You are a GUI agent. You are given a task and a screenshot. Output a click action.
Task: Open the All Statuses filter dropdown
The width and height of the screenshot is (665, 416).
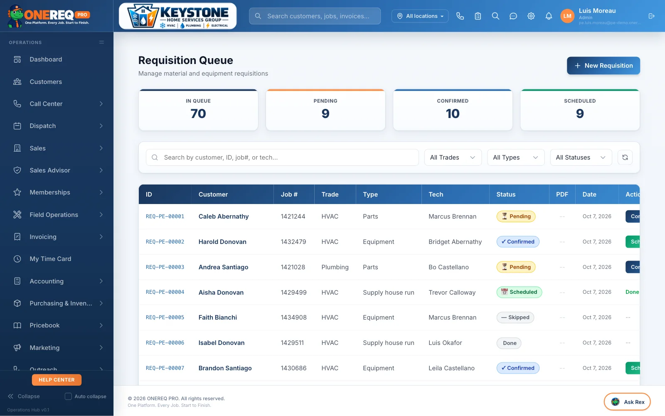(x=581, y=158)
